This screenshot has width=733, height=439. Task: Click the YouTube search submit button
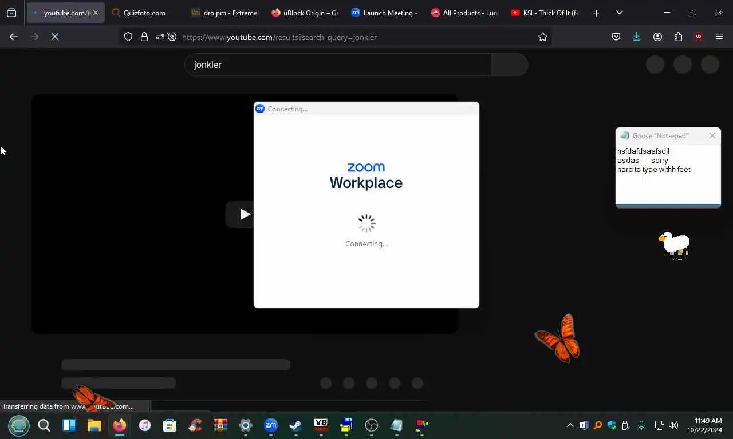tap(510, 65)
